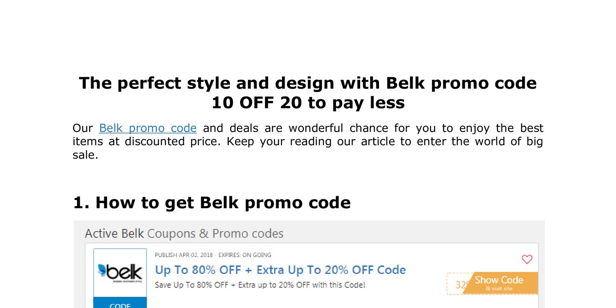Image resolution: width=616 pixels, height=308 pixels.
Task: Click the 10 OFF 20 to pay less title line
Action: click(308, 103)
